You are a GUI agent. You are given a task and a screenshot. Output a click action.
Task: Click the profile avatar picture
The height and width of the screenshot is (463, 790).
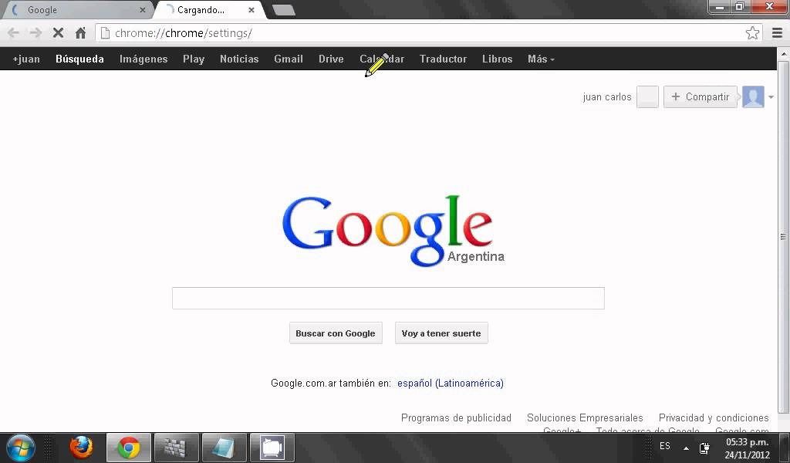[753, 96]
